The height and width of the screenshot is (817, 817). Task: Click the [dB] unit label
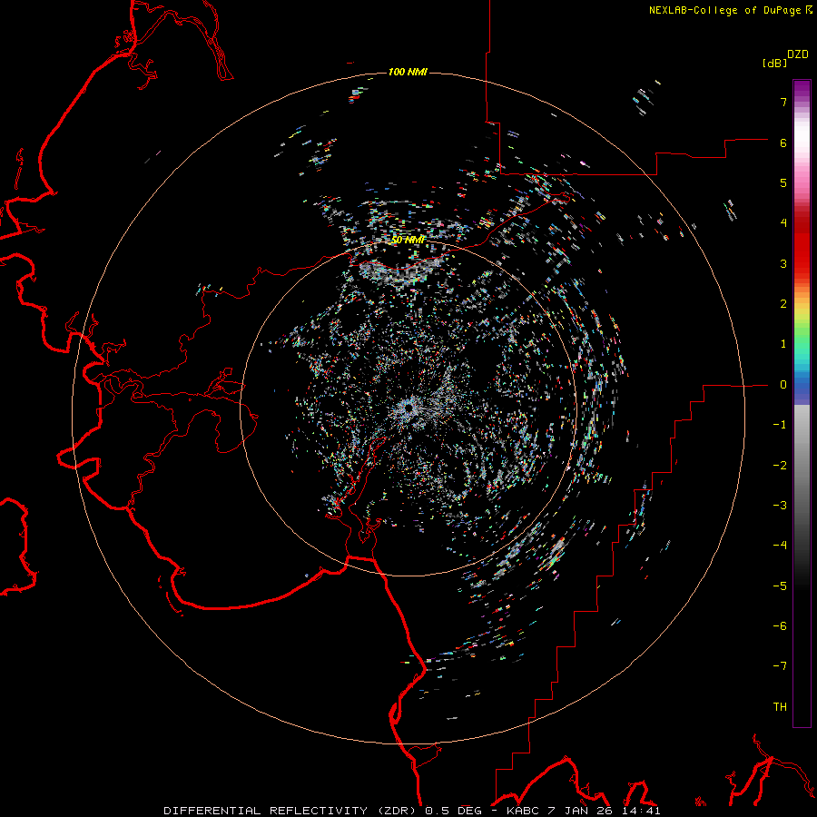[x=774, y=64]
